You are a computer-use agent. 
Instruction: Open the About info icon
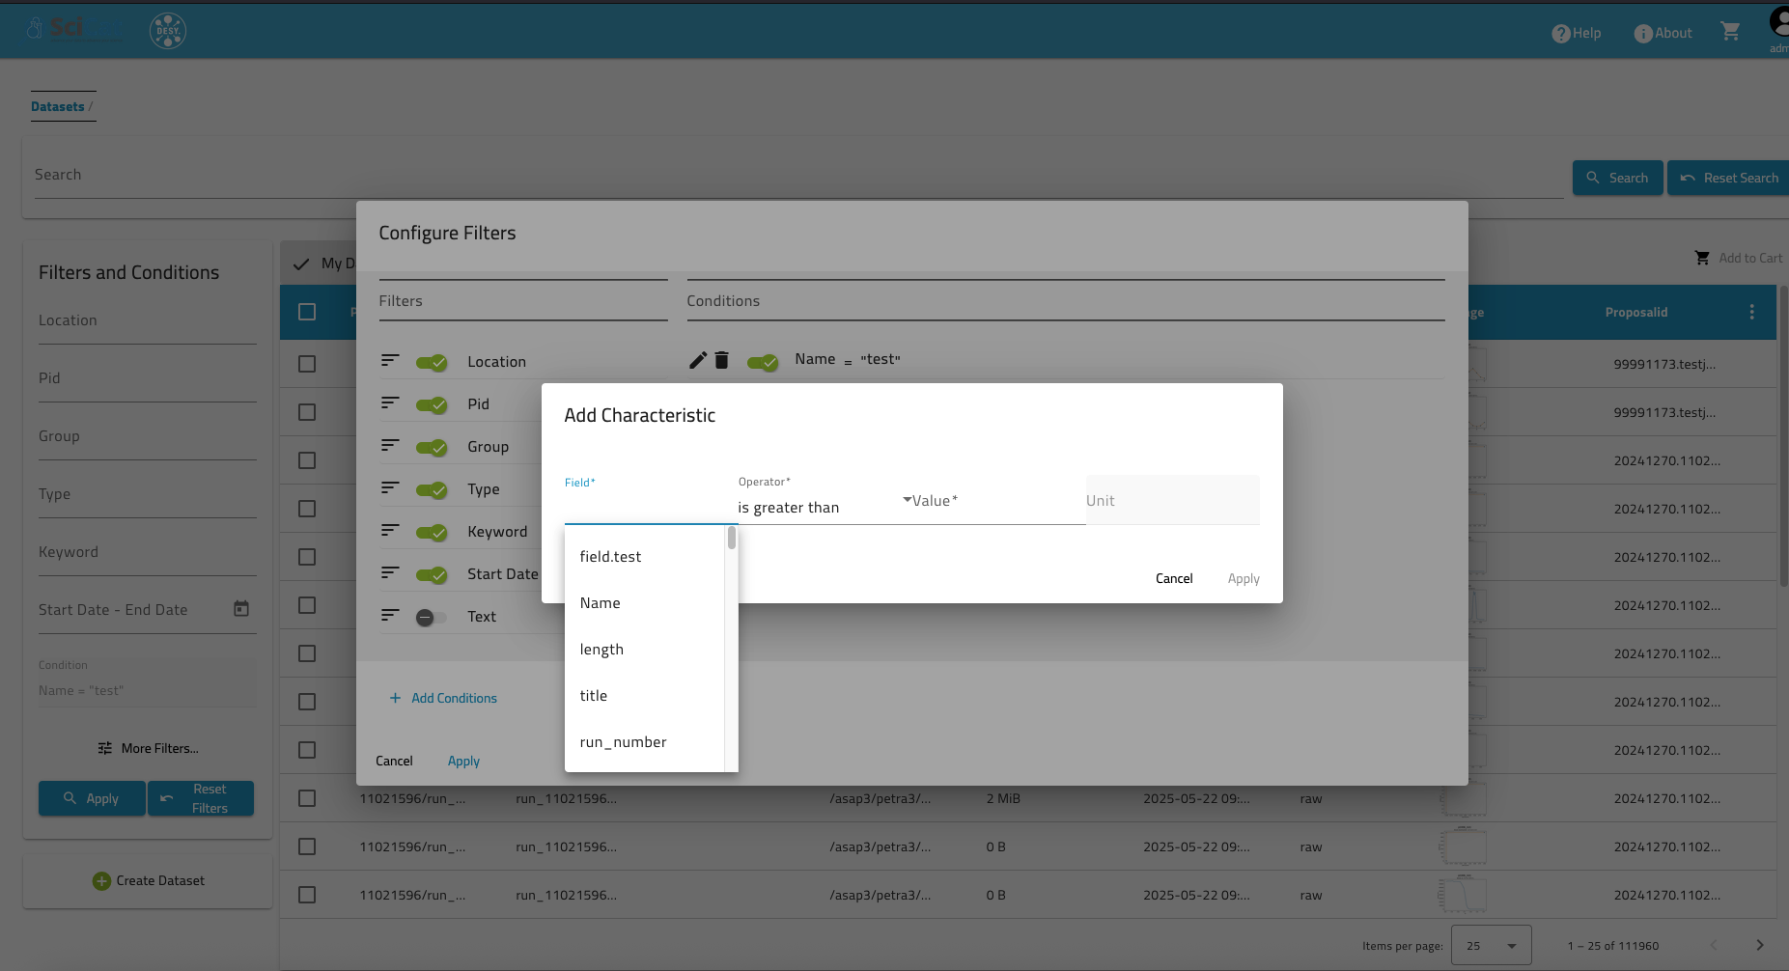point(1643,34)
